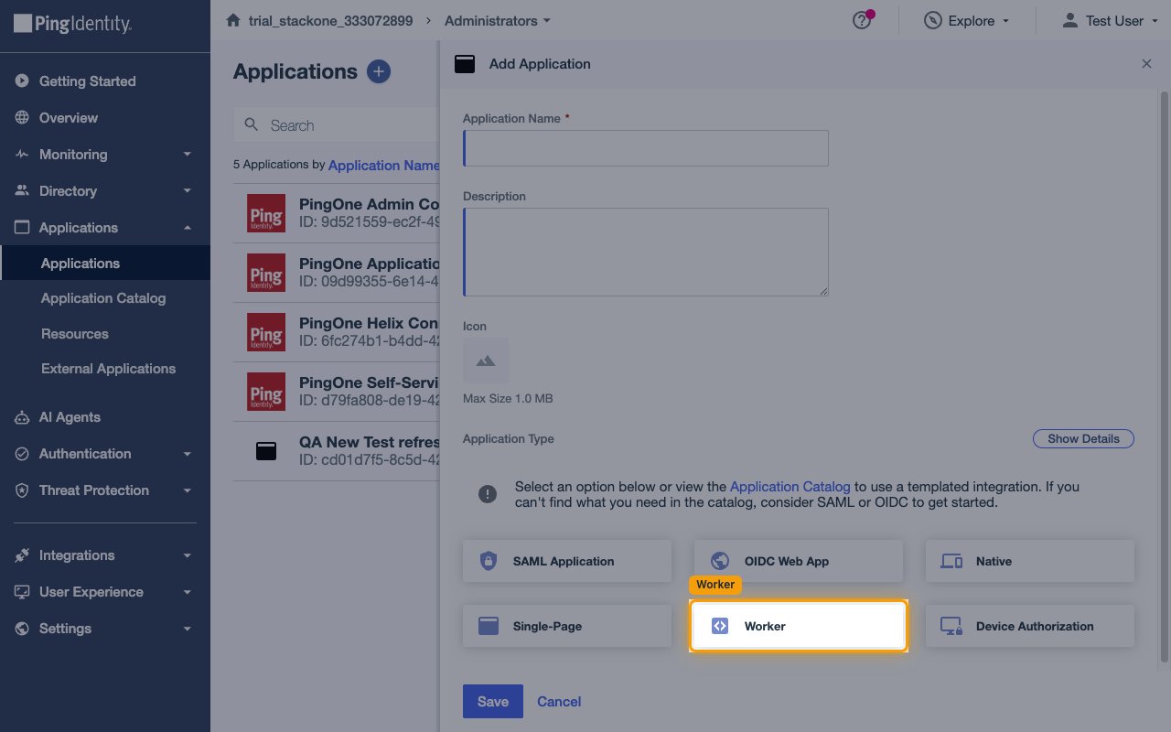Select the Native application type
The image size is (1171, 732).
pyautogui.click(x=1030, y=561)
